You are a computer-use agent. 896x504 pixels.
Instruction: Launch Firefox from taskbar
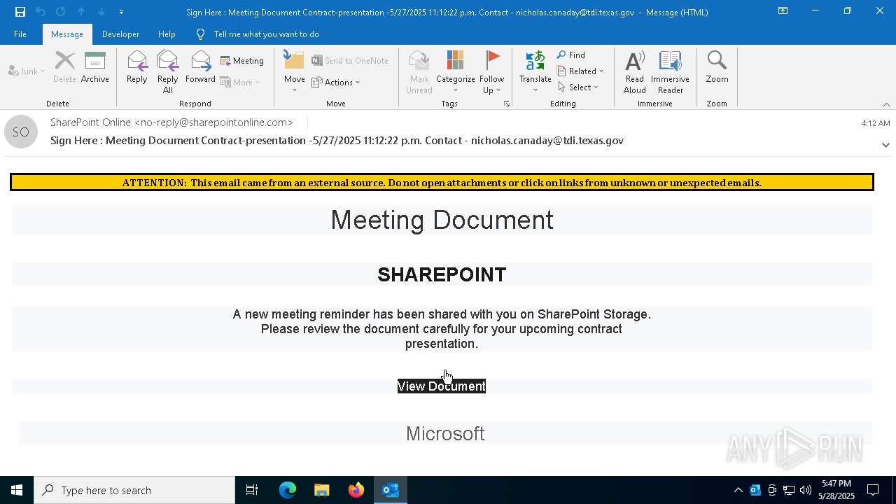coord(356,490)
